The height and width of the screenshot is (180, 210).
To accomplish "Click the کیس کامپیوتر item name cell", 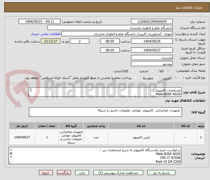I will 141,137.
